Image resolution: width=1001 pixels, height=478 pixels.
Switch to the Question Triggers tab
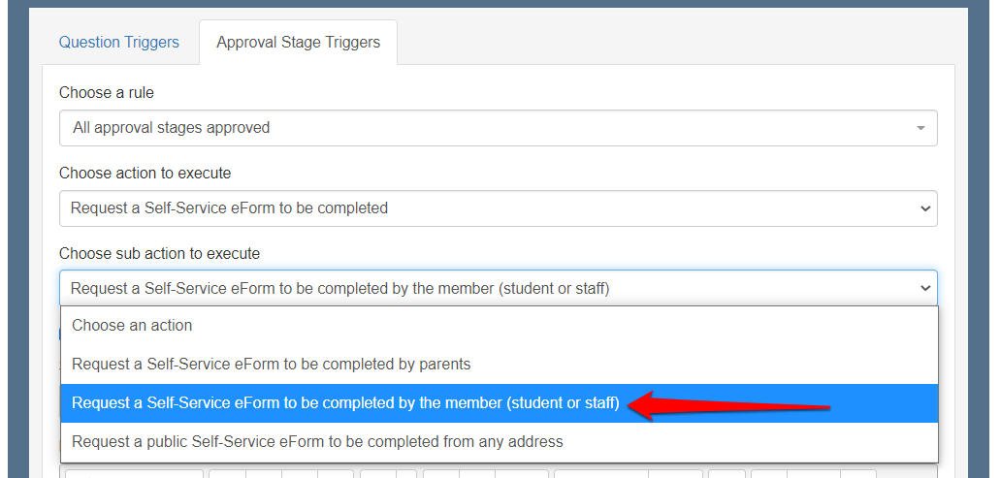tap(118, 43)
